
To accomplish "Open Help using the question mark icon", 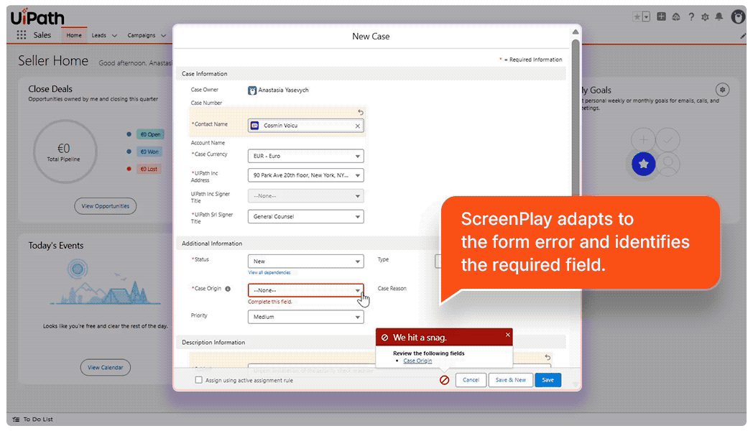I will click(690, 16).
